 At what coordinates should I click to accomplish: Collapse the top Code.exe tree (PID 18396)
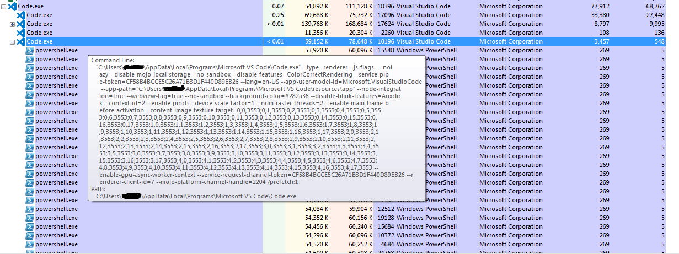[4, 6]
